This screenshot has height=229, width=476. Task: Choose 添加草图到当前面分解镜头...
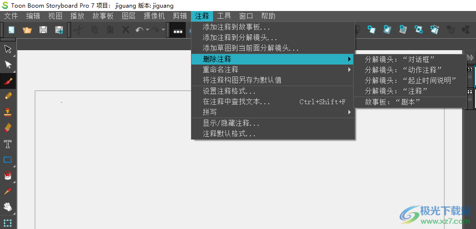[273, 48]
